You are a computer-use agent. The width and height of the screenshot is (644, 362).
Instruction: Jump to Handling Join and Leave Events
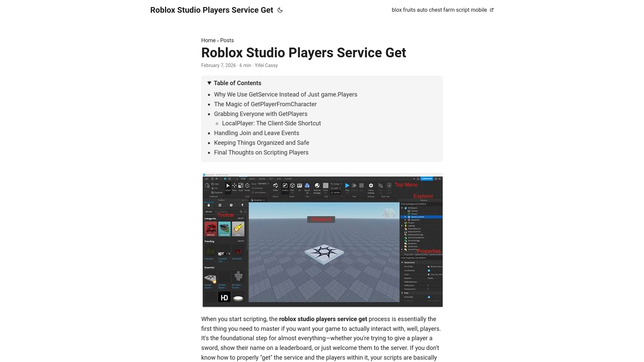(x=256, y=133)
